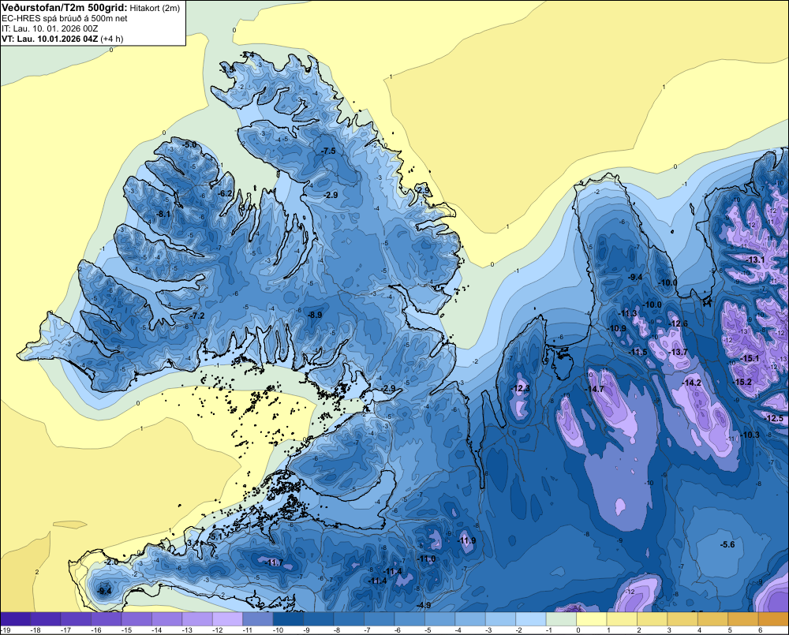Click the -13.7 temperature value on the map
This screenshot has height=635, width=789.
coord(678,352)
